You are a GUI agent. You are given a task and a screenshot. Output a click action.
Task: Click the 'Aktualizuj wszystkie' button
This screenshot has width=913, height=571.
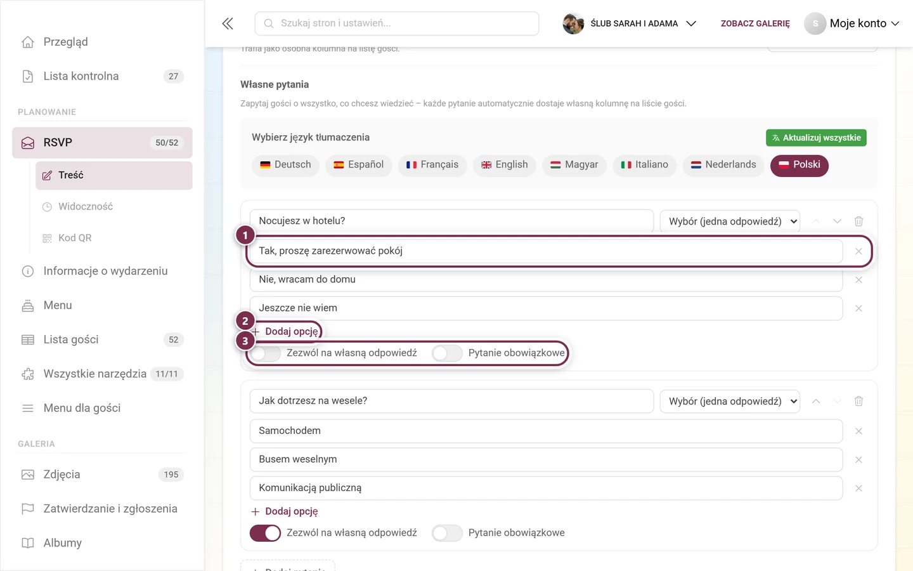click(816, 138)
